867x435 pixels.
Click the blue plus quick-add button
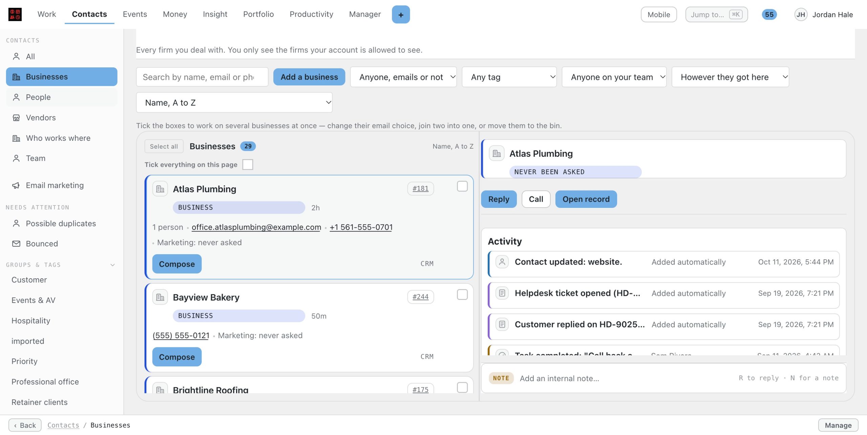point(401,15)
